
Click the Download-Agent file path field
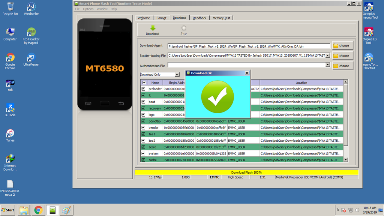[249, 46]
